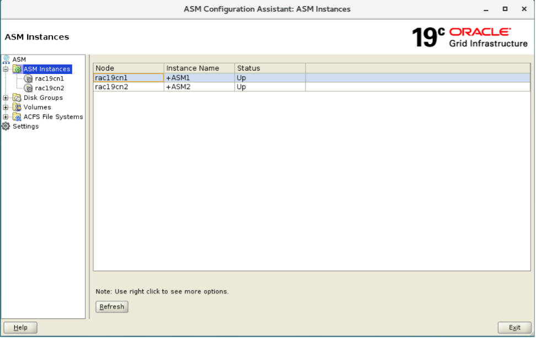This screenshot has width=536, height=338.
Task: Click the Refresh button
Action: click(112, 307)
